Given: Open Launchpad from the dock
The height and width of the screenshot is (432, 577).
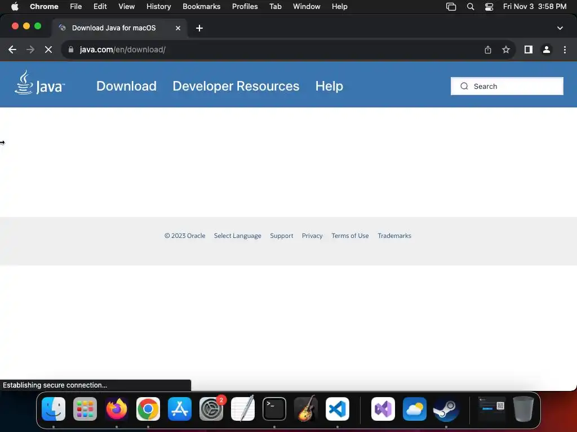Looking at the screenshot, I should (85, 409).
